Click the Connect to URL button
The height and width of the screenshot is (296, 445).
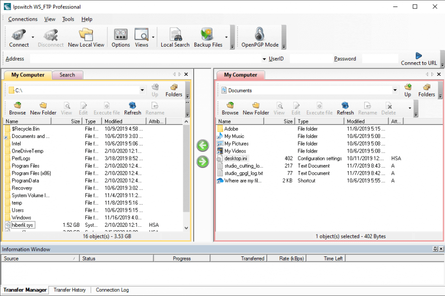pos(418,59)
